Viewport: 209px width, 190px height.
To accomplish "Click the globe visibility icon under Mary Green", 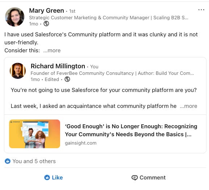I will tap(46, 24).
